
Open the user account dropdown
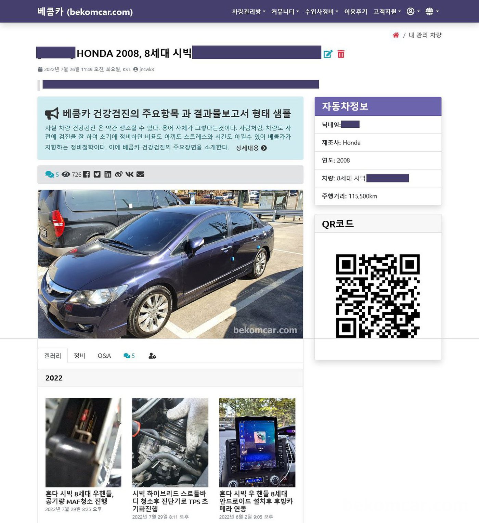[x=413, y=12]
